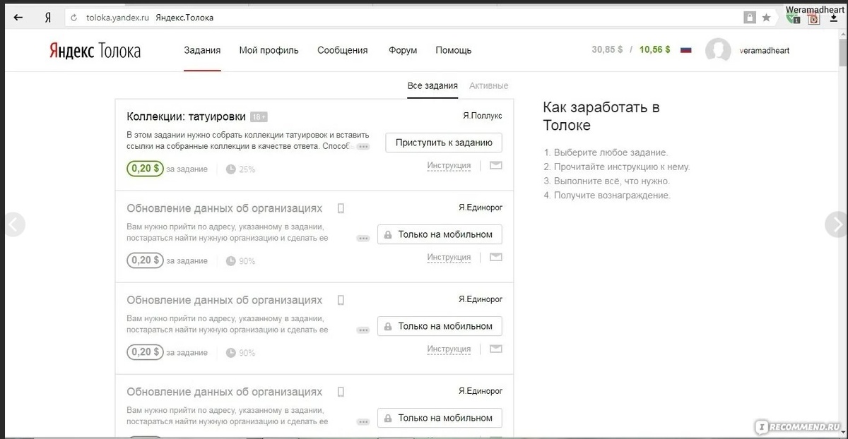The image size is (848, 439).
Task: Click 0,20 $ price in first Обновление task
Action: click(x=145, y=260)
